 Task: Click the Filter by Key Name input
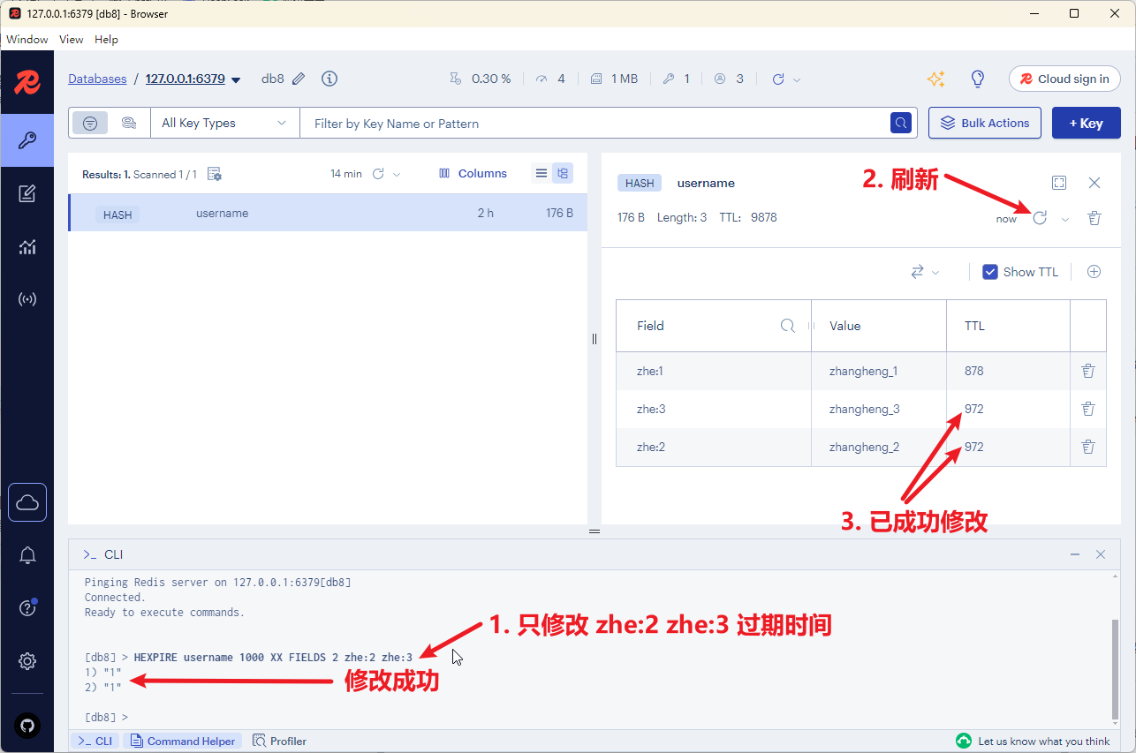tap(594, 123)
